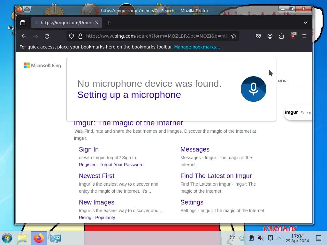Go back with the back arrow
Image resolution: width=327 pixels, height=245 pixels.
click(x=24, y=36)
